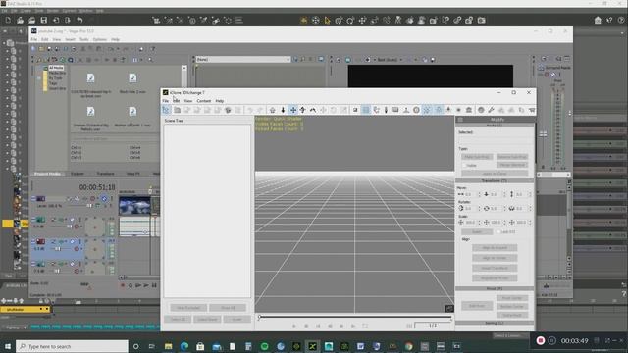Click the Vegas timecode display 00:00:51:18

pos(97,187)
